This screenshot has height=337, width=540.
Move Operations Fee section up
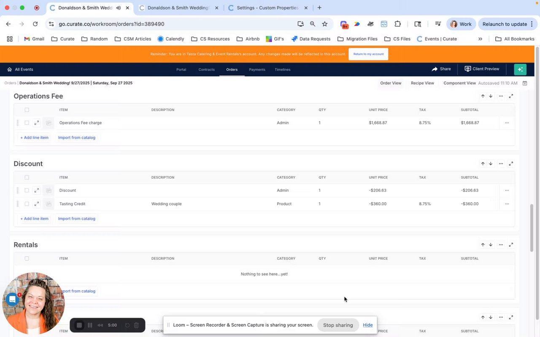pyautogui.click(x=483, y=96)
